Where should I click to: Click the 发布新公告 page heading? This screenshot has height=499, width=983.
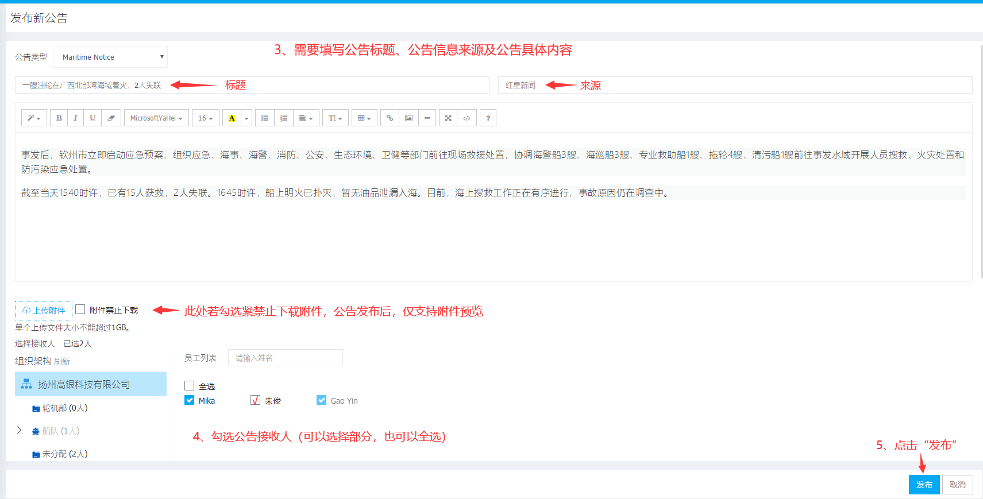(39, 18)
